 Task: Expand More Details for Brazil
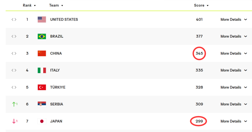[x=234, y=36]
